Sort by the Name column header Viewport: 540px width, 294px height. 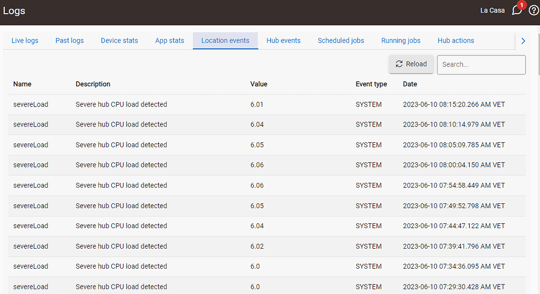(22, 84)
